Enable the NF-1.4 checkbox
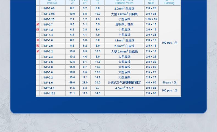 pyautogui.click(x=42, y=35)
